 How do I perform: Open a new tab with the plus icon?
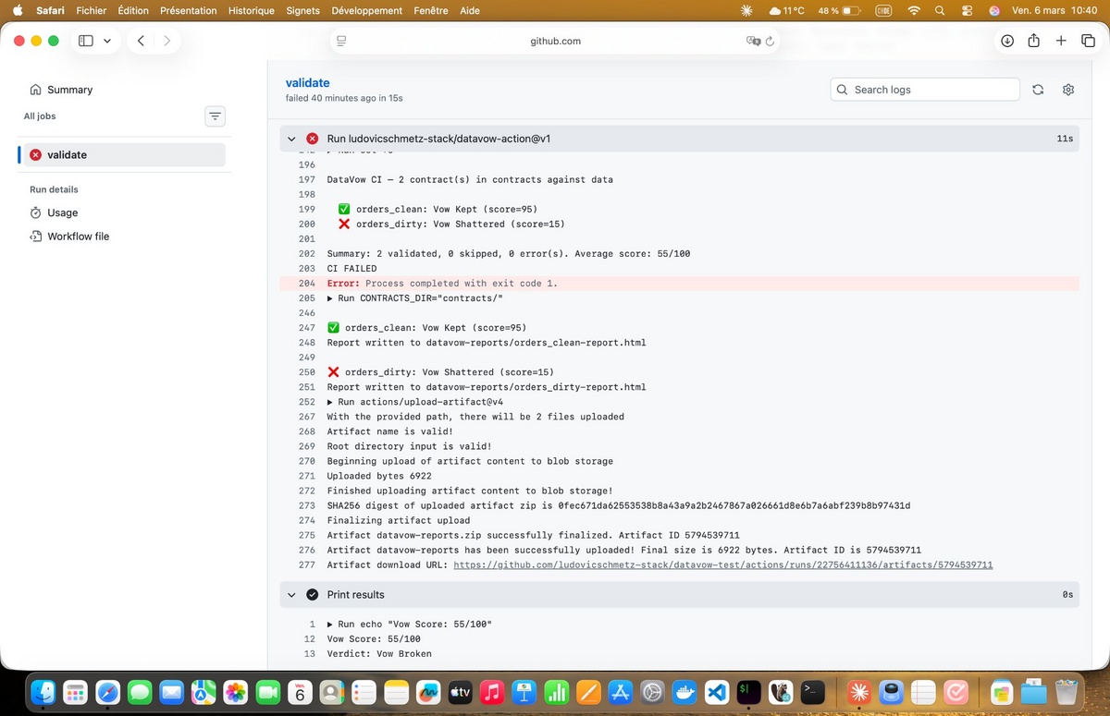(x=1061, y=41)
